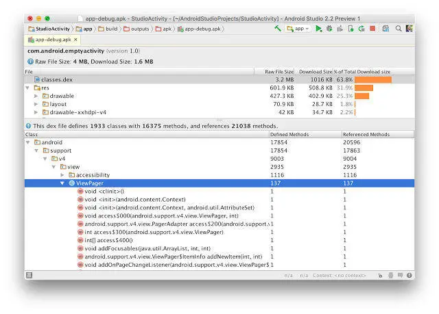Click the event log alert icon
This screenshot has width=439, height=314.
click(410, 276)
